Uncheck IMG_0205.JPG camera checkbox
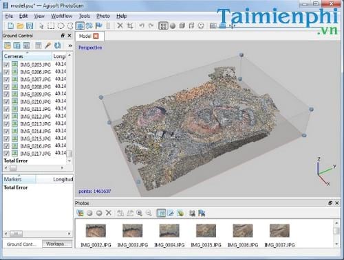The image size is (344, 260). tap(6, 64)
